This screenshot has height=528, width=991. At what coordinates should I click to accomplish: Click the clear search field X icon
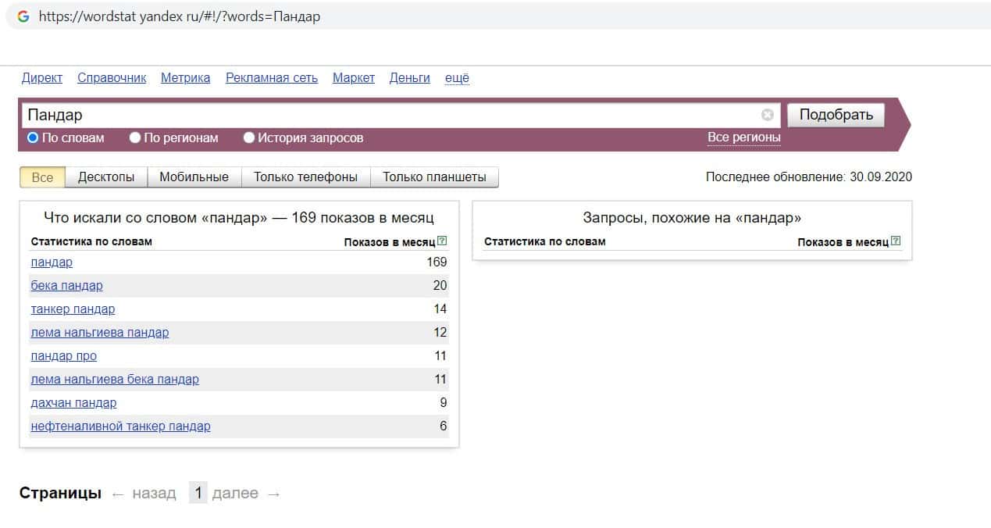tap(767, 115)
